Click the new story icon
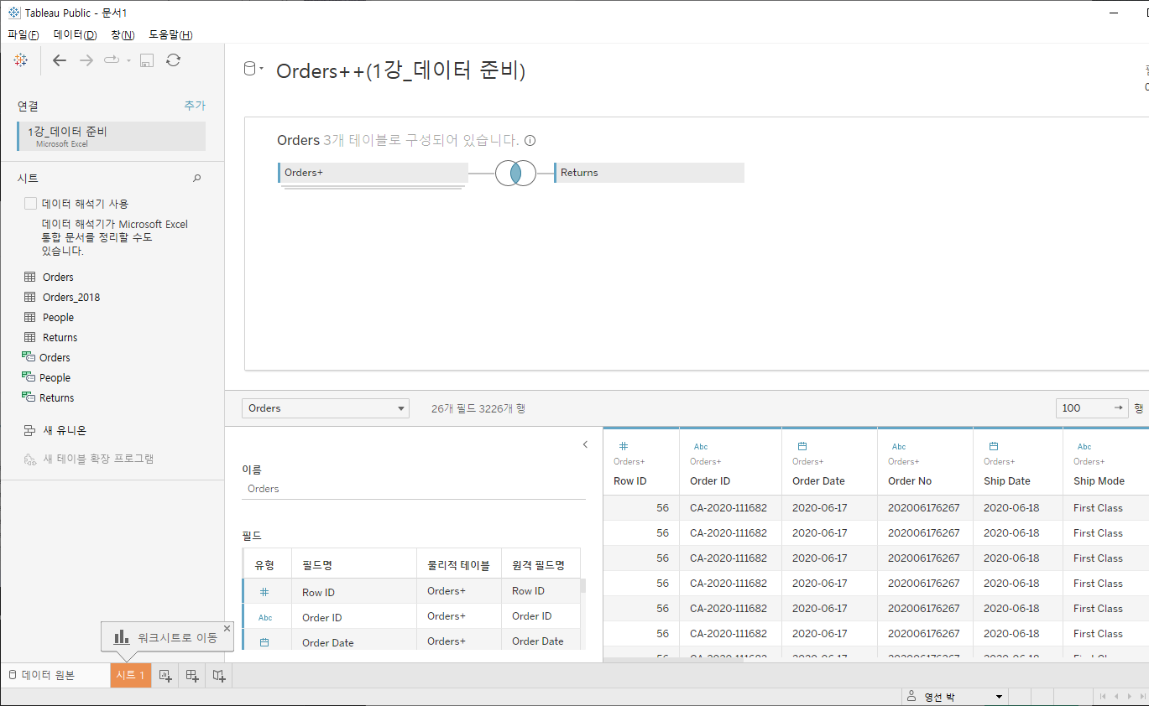Image resolution: width=1149 pixels, height=706 pixels. [219, 675]
